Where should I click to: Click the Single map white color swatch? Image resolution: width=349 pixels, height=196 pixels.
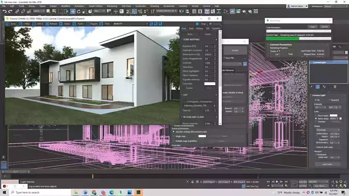pos(202,136)
